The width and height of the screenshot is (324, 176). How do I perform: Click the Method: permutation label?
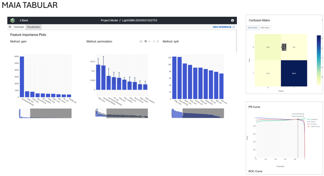pyautogui.click(x=99, y=42)
